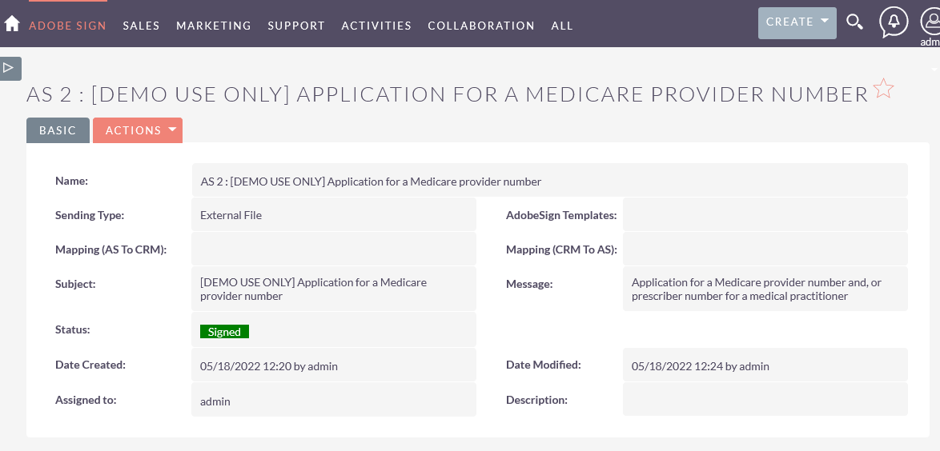Open the ALL modules menu
The height and width of the screenshot is (451, 940).
click(562, 26)
